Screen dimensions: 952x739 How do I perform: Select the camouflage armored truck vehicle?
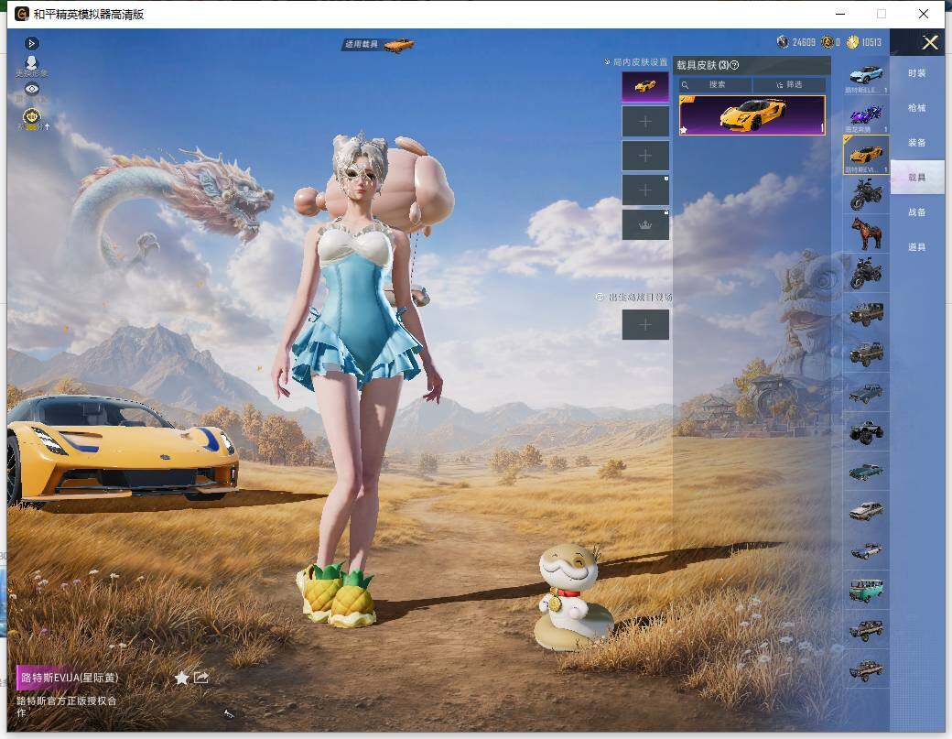point(866,630)
